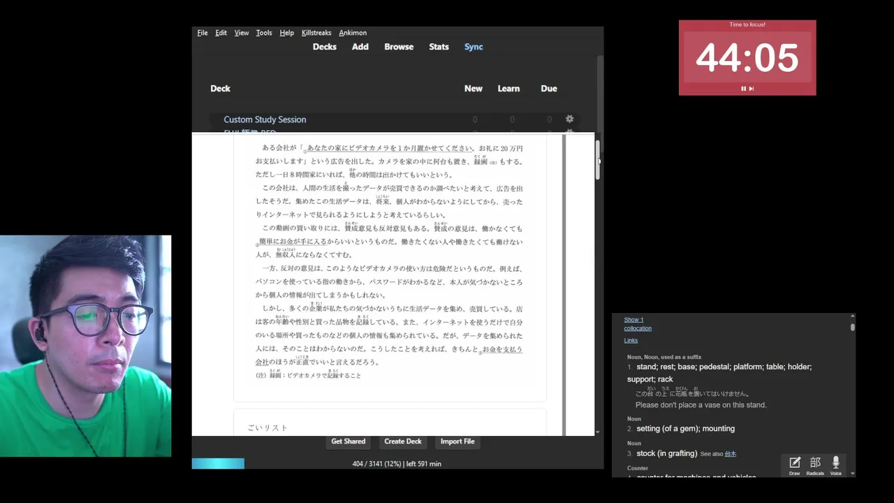The image size is (894, 503).
Task: Click the example sentence 'Please don't place a vase on this stand.'
Action: click(x=701, y=405)
